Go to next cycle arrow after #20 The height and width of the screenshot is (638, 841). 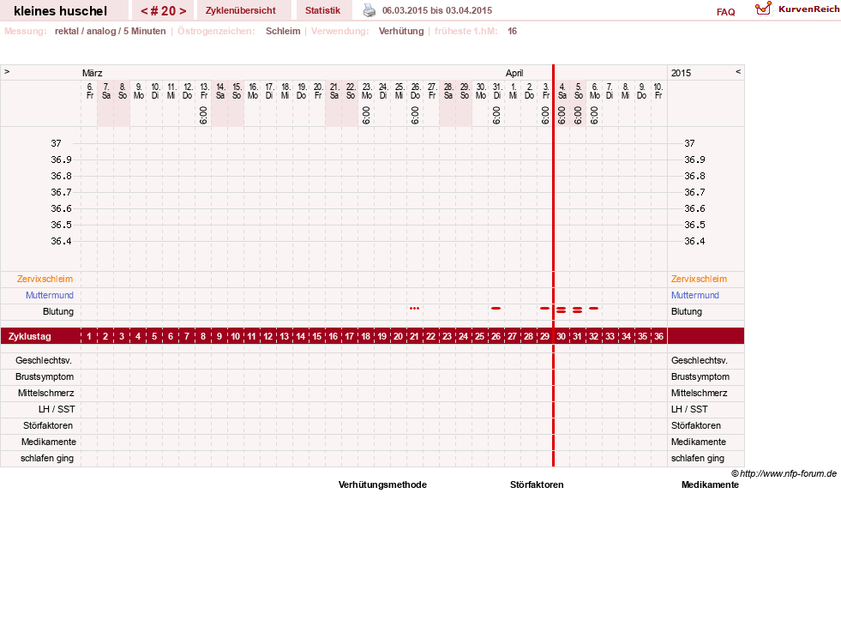tap(183, 11)
